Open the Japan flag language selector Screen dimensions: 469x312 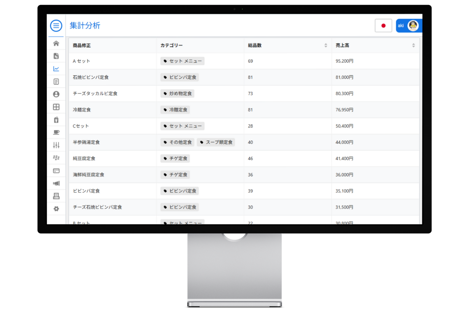point(383,26)
